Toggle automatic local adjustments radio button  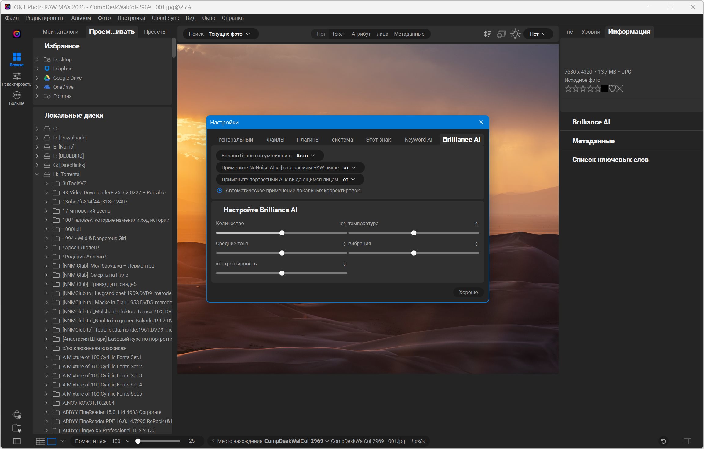tap(219, 191)
